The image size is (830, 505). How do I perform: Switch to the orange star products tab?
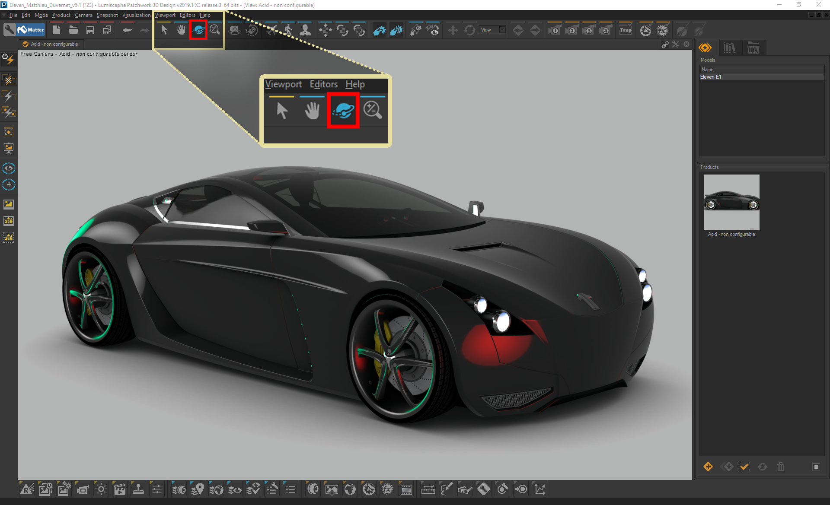tap(705, 48)
